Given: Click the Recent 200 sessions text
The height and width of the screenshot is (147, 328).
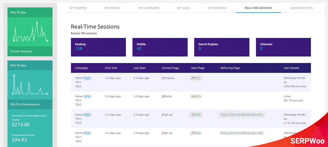Looking at the screenshot, I should point(84,33).
